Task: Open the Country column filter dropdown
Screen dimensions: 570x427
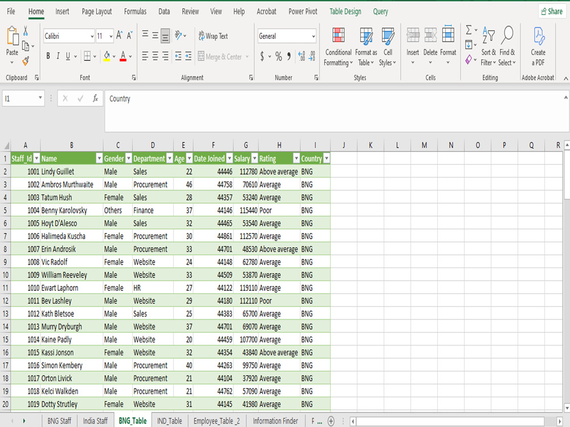Action: tap(327, 158)
